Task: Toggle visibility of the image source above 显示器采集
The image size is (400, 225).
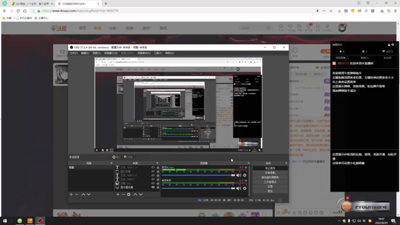Action: click(153, 183)
